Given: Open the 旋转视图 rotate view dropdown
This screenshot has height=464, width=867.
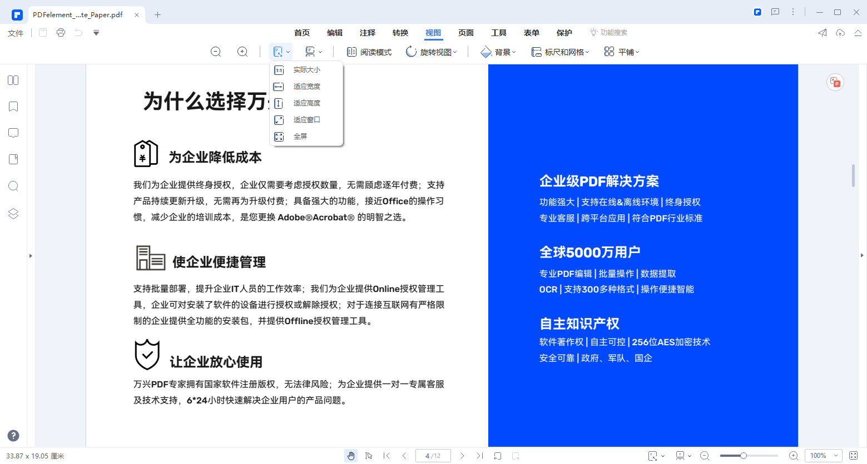Looking at the screenshot, I should 432,52.
